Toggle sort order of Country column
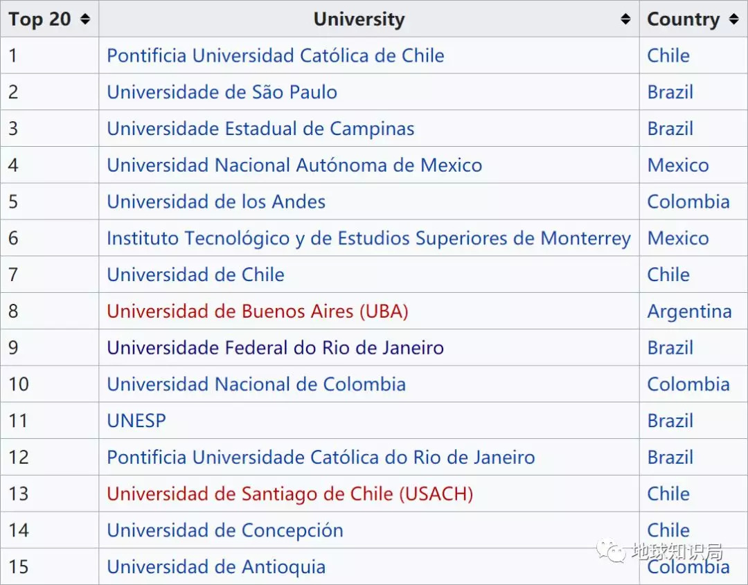The width and height of the screenshot is (748, 585). click(733, 19)
